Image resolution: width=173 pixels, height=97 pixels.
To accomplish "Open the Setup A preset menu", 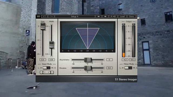I will [75, 16].
